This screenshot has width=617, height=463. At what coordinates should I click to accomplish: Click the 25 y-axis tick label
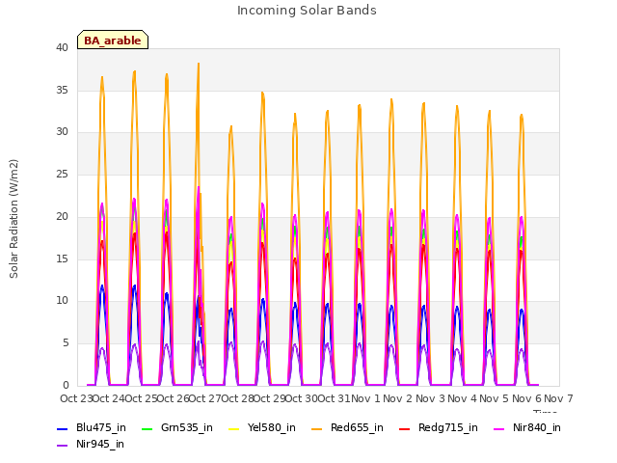coord(62,174)
